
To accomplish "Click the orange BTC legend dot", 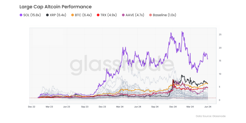I will click(x=73, y=15).
